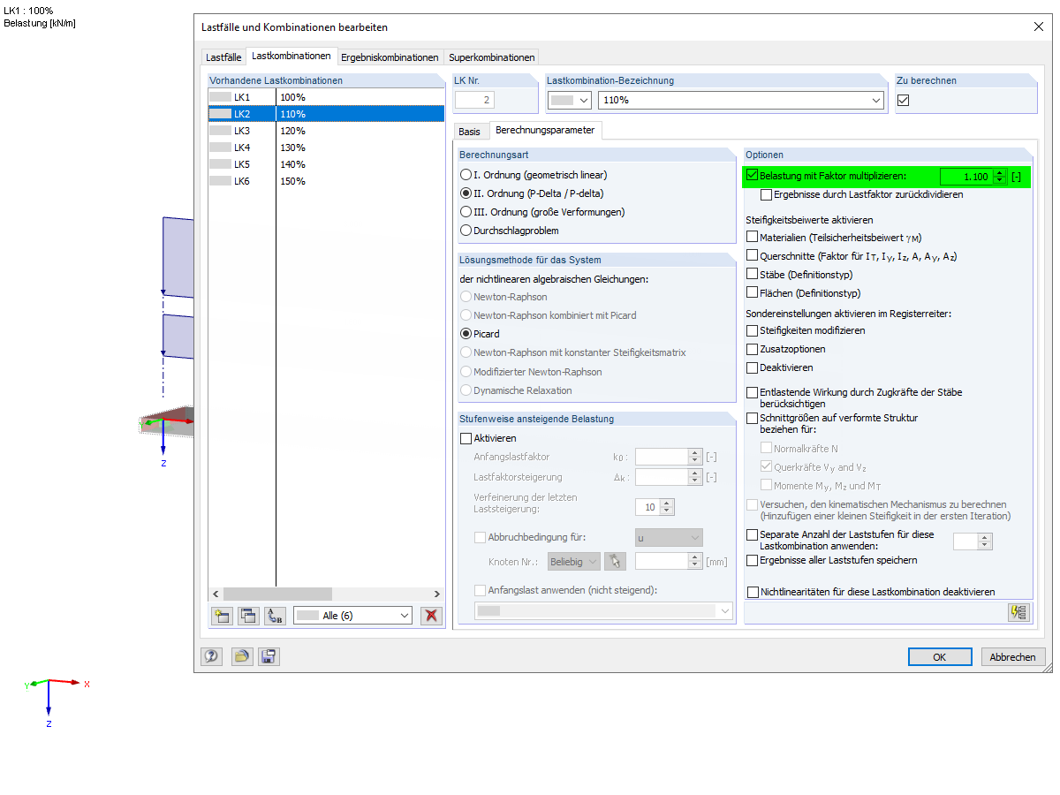Delete the selected load combination
1060x795 pixels.
pos(431,616)
